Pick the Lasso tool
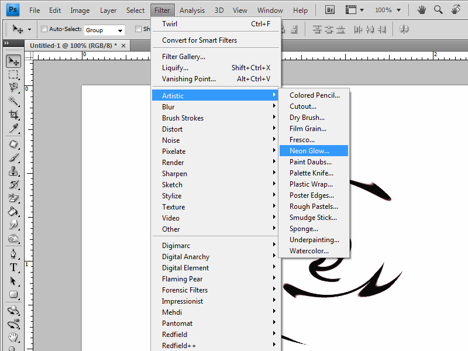The width and height of the screenshot is (468, 351). [x=13, y=88]
